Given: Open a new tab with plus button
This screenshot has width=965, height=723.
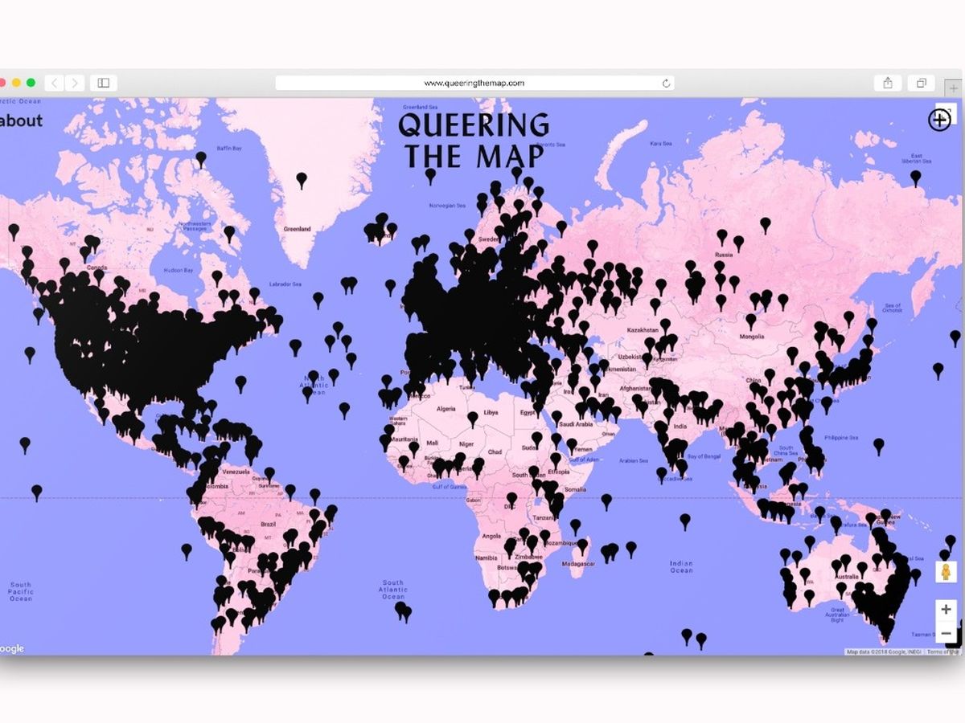Looking at the screenshot, I should (x=955, y=88).
